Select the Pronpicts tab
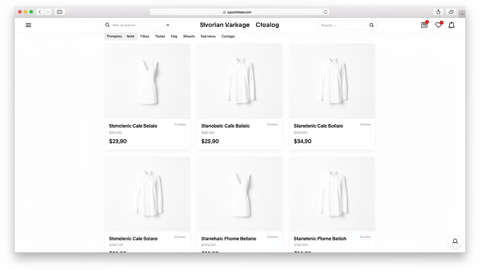 tap(114, 36)
